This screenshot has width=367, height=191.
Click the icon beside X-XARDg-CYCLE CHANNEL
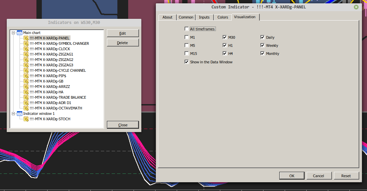[26, 70]
